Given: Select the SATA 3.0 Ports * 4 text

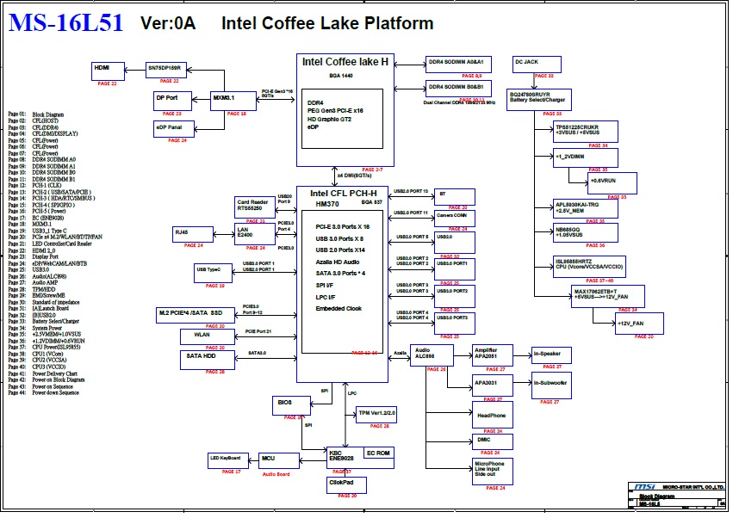Looking at the screenshot, I should pos(340,274).
